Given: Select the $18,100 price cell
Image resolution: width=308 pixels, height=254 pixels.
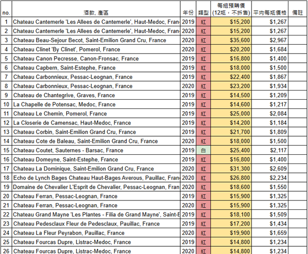Looking at the screenshot, I should click(231, 214).
